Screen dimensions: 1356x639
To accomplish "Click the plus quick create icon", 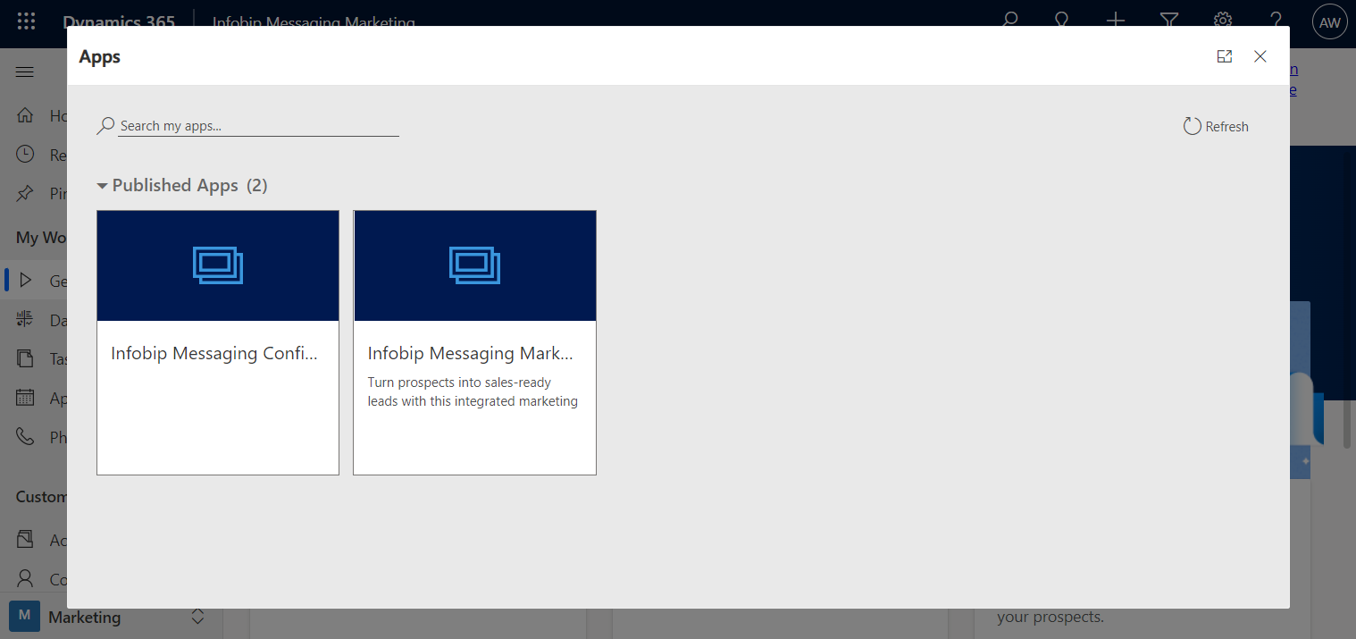I will point(1115,20).
